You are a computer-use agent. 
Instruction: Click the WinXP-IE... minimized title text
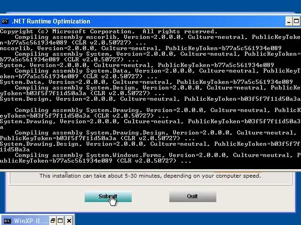click(30, 221)
